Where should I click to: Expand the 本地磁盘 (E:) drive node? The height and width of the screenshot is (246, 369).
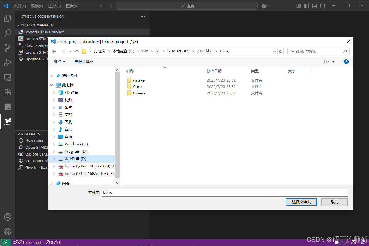pos(54,159)
